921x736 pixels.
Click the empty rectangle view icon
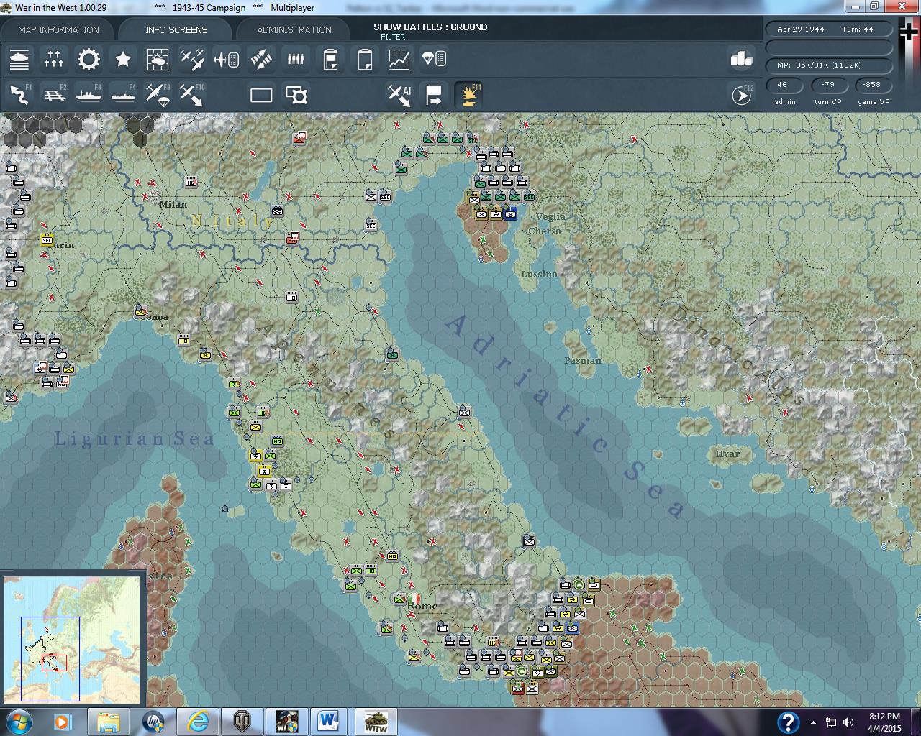(x=261, y=95)
